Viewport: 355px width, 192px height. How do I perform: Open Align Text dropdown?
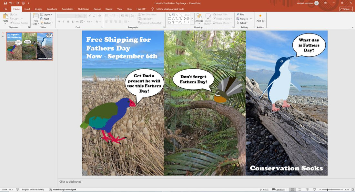145,19
